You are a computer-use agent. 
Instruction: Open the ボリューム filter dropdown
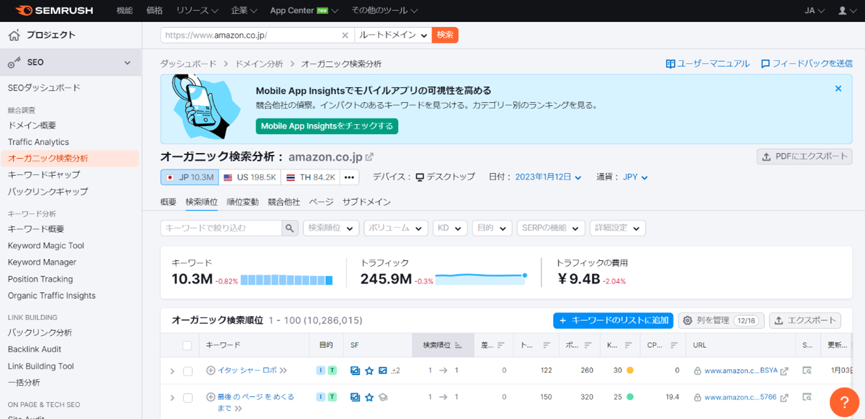coord(395,228)
